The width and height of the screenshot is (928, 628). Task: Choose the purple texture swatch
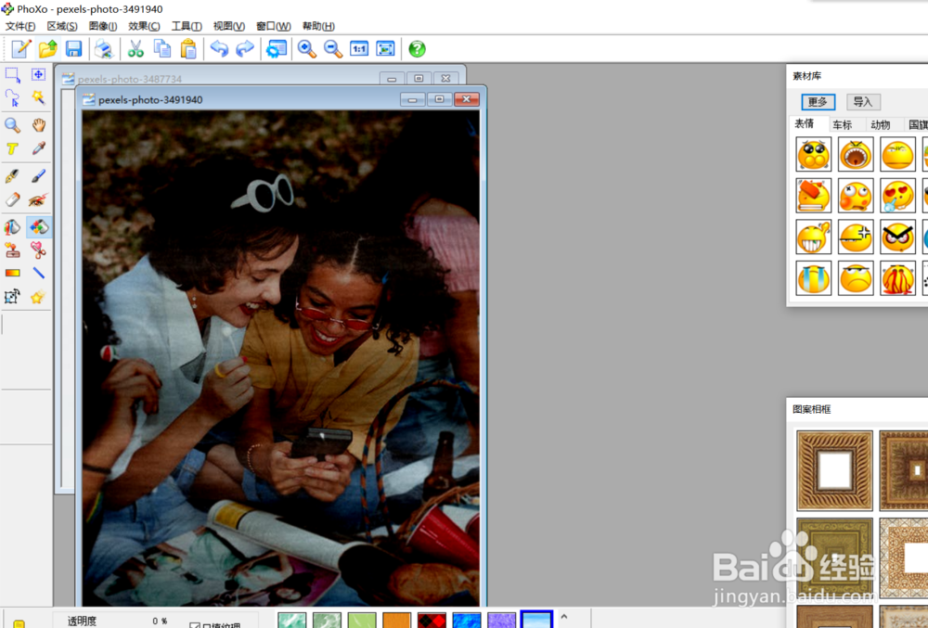coord(501,620)
